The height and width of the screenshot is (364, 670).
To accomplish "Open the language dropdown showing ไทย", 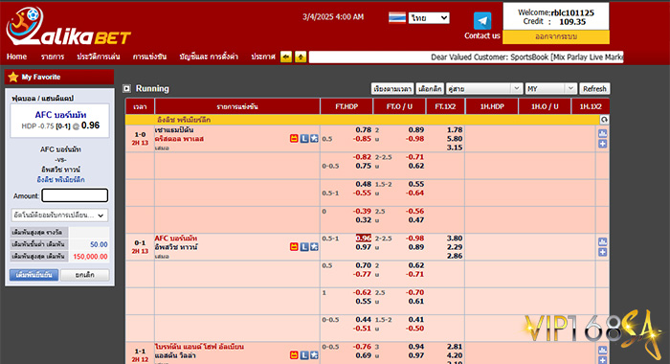I will (x=429, y=18).
